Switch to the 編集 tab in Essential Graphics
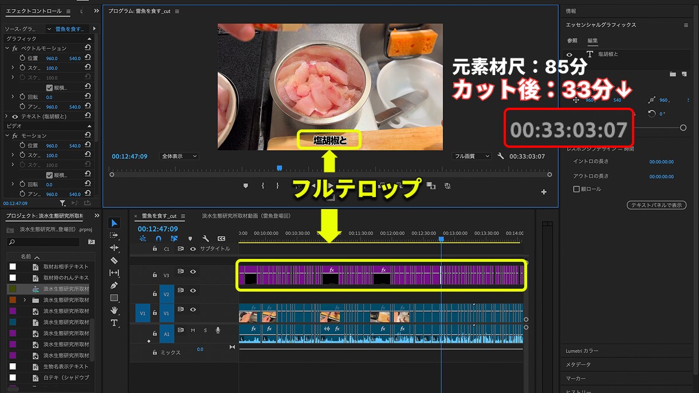Image resolution: width=699 pixels, height=393 pixels. tap(592, 41)
